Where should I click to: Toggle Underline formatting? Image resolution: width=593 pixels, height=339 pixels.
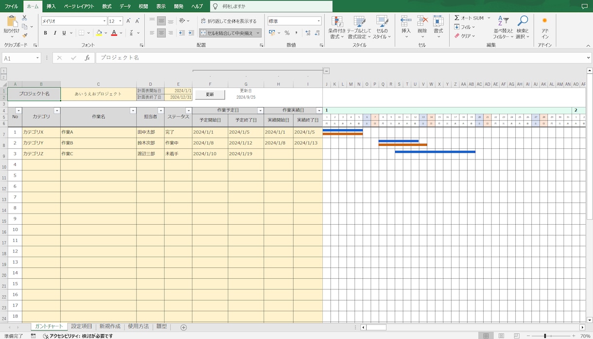[64, 33]
